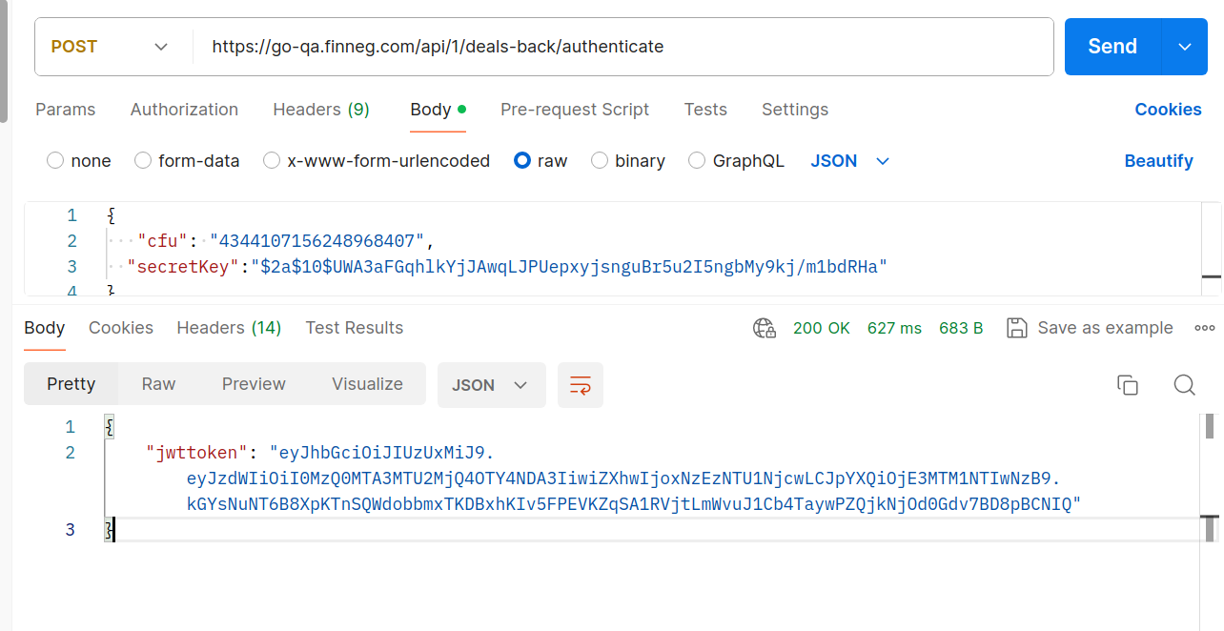
Task: Click the Beautify link
Action: pos(1158,161)
